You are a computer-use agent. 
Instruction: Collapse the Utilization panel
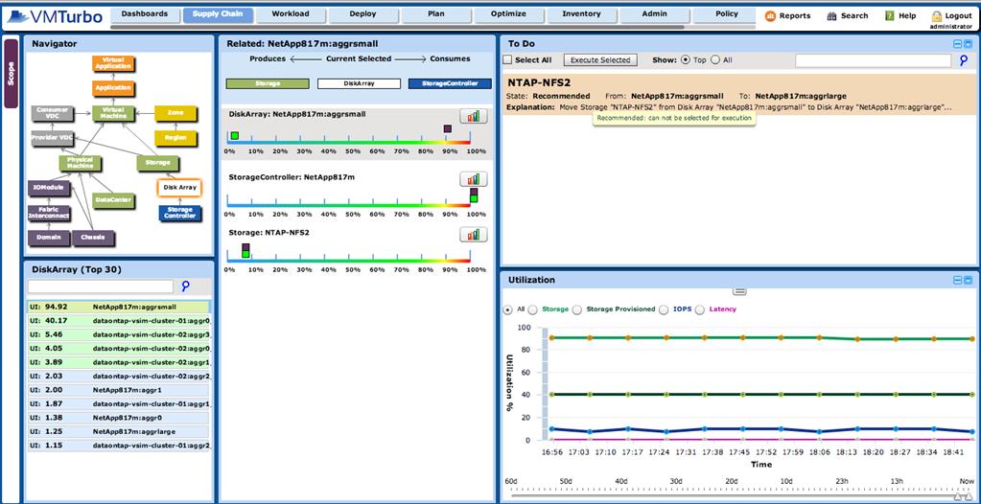coord(956,280)
